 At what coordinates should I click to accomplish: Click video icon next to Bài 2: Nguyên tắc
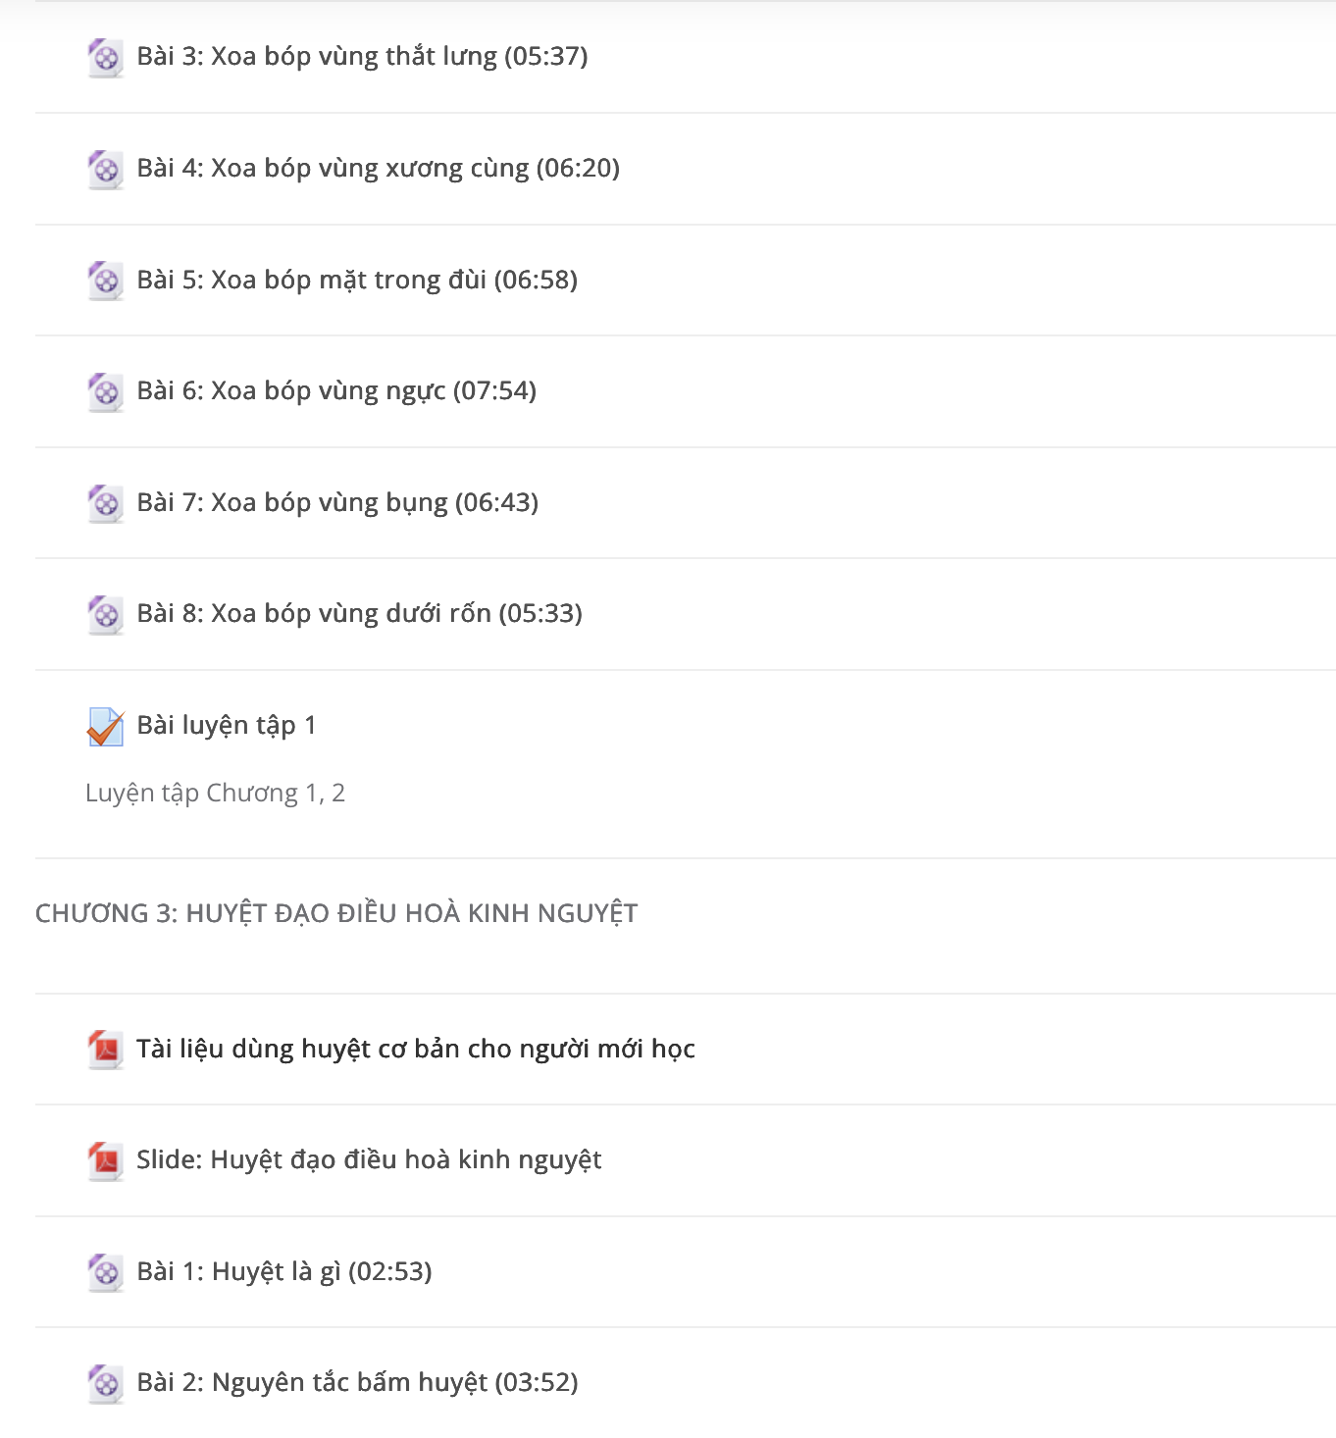coord(105,1384)
